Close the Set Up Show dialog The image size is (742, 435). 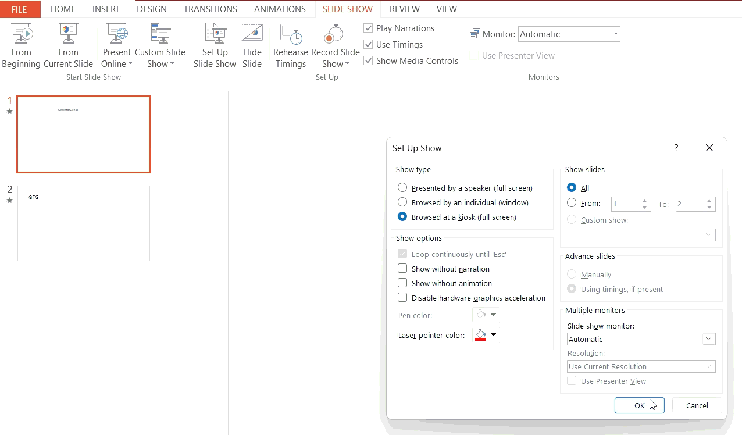click(x=709, y=148)
